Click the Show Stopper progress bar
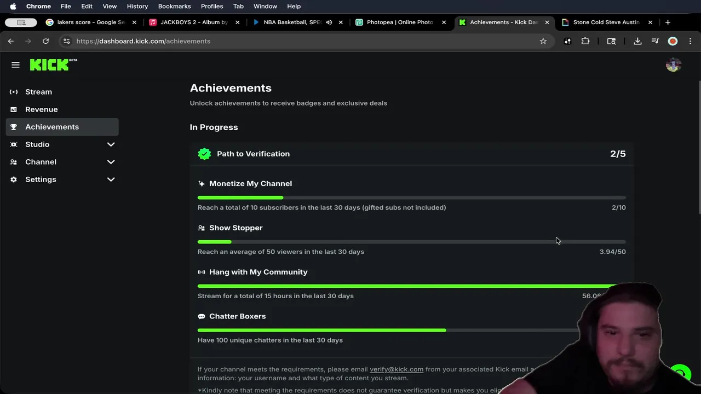This screenshot has height=394, width=701. tap(411, 242)
